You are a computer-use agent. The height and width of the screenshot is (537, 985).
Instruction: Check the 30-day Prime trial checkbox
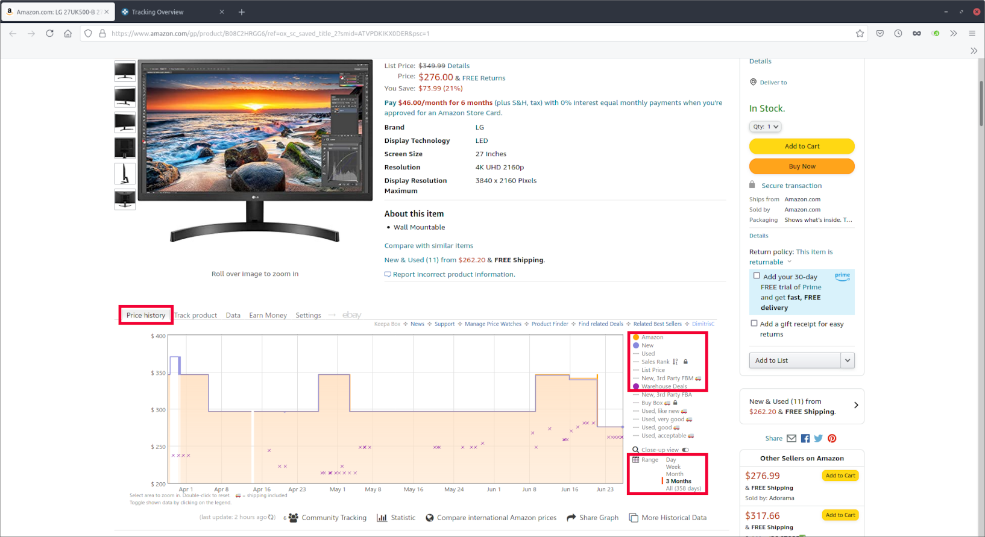[x=757, y=275]
